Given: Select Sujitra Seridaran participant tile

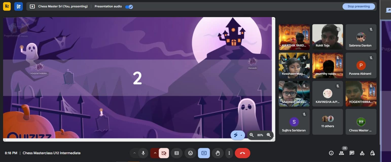Looking at the screenshot, I should tap(294, 122).
